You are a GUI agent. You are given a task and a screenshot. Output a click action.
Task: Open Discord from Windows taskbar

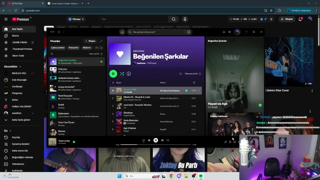coord(179,176)
